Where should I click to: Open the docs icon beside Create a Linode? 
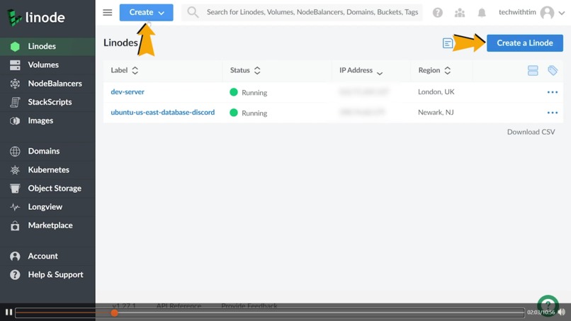(x=448, y=43)
